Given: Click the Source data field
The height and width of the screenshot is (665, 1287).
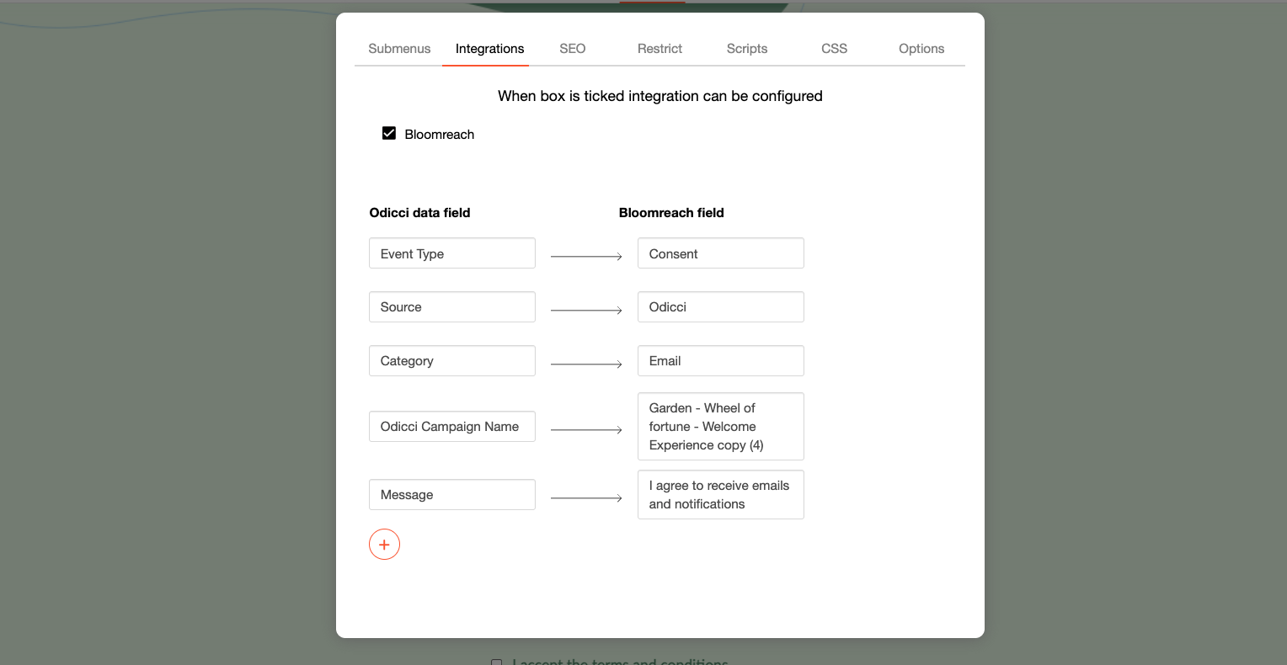Looking at the screenshot, I should click(451, 307).
